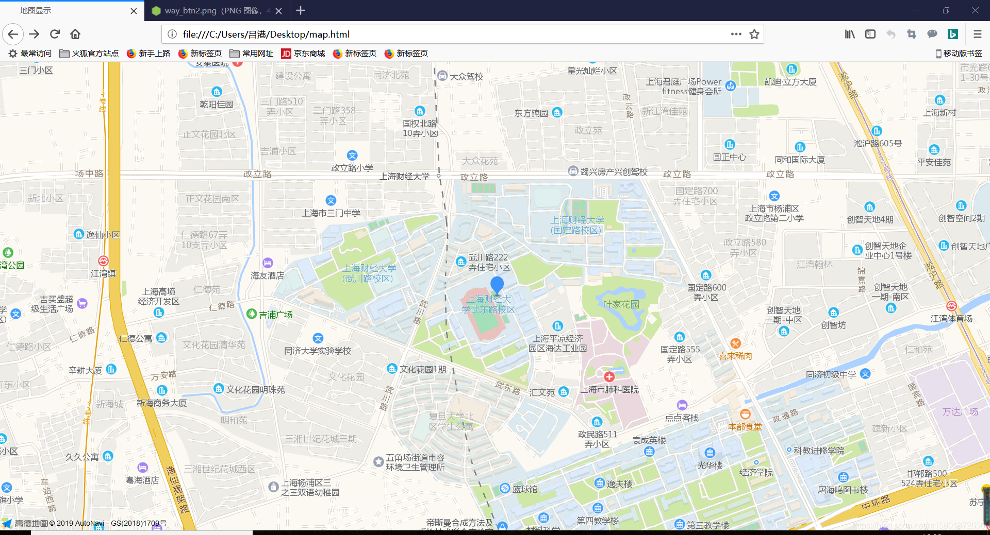990x535 pixels.
Task: Click the 上海市肺科医院 red hospital icon
Action: [x=609, y=377]
